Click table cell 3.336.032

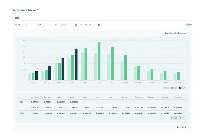coord(87,108)
